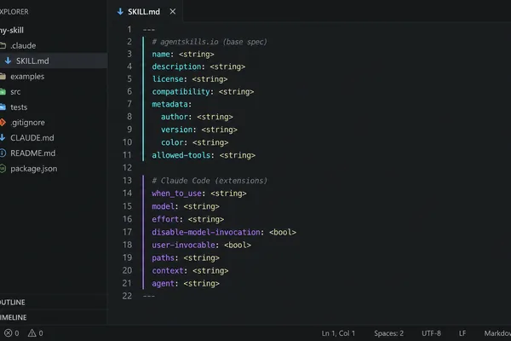Click the green src folder icon
Viewport: 511px width, 341px height.
(3, 92)
